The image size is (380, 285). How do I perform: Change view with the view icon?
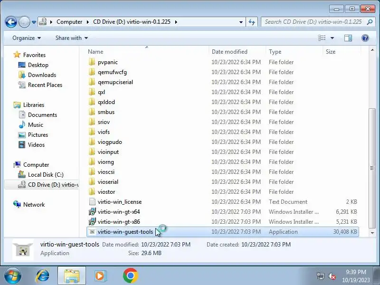[x=322, y=38]
